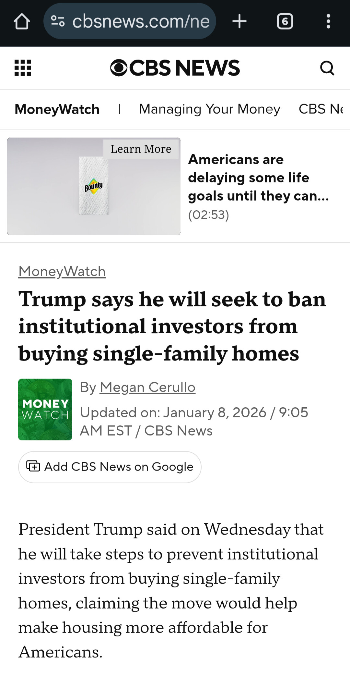Open the Americans delaying life goals video
Image resolution: width=350 pixels, height=676 pixels.
coord(258,178)
